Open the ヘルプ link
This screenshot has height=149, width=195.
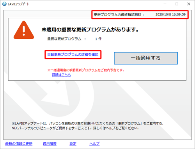pyautogui.click(x=94, y=144)
